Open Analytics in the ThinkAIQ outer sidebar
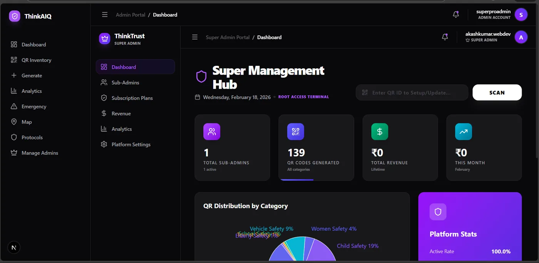539x263 pixels. tap(32, 91)
